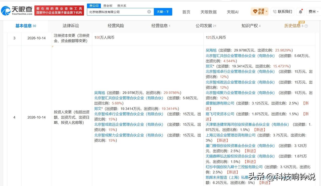
Task: Click the red 国家中小企业发展子基金 banner
Action: coord(59,10)
